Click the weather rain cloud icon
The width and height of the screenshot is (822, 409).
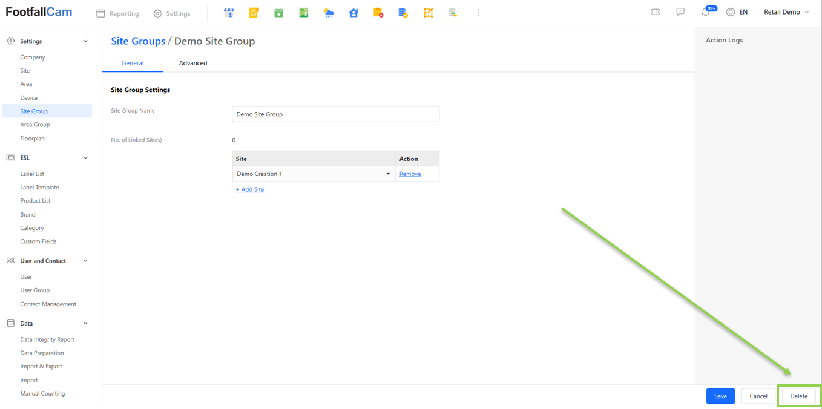point(329,13)
